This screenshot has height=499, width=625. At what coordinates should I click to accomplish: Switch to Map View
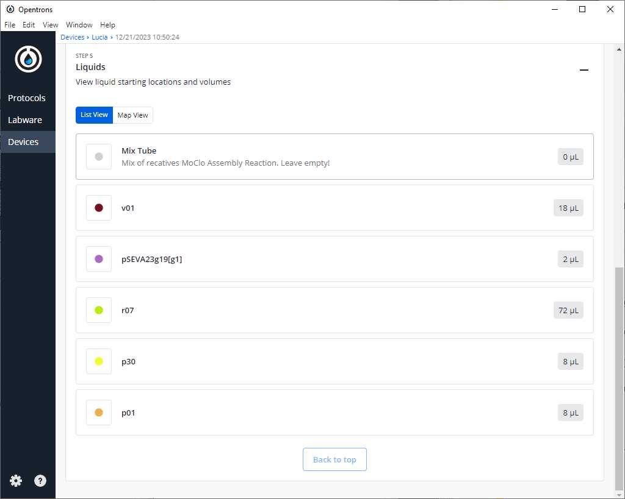coord(132,115)
